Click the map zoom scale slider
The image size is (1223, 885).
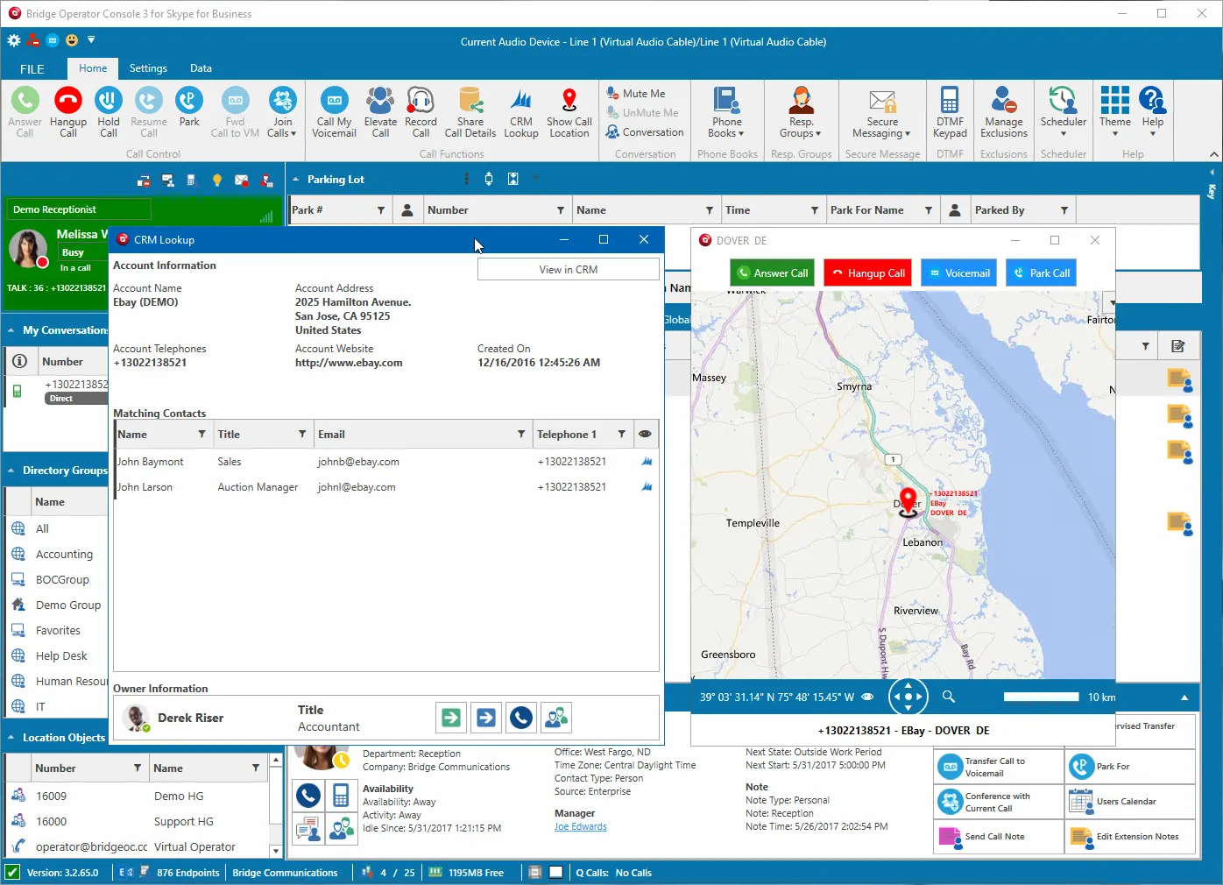[1041, 697]
